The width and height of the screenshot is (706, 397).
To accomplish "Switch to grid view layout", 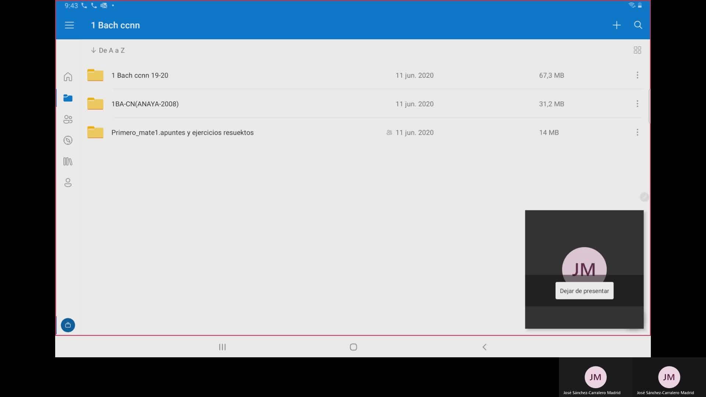I will (x=637, y=50).
